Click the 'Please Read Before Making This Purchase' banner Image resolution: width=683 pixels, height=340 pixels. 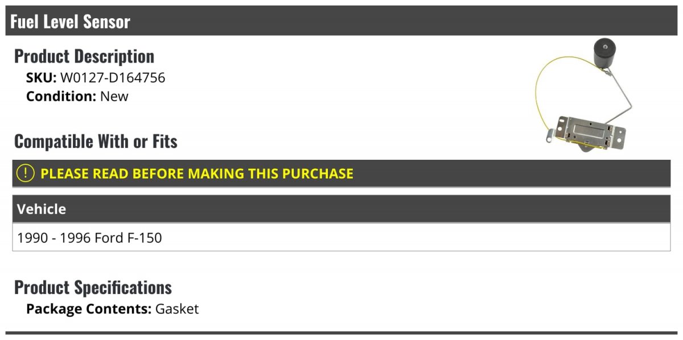click(x=341, y=173)
